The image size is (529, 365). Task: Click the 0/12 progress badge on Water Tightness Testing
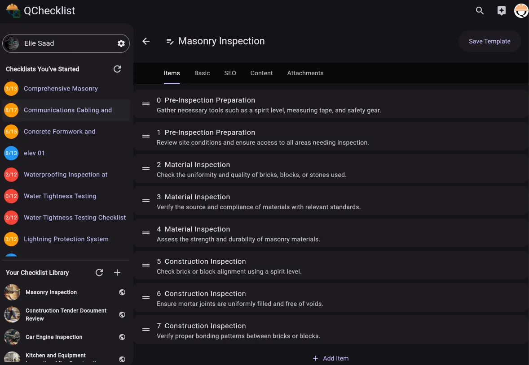tap(11, 196)
